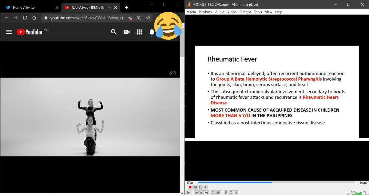Viewport: 369px width, 195px height.
Task: Click VLC next media button
Action: click(x=206, y=193)
